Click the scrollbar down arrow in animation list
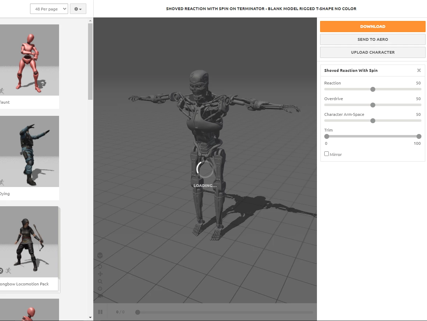427x321 pixels. click(91, 318)
